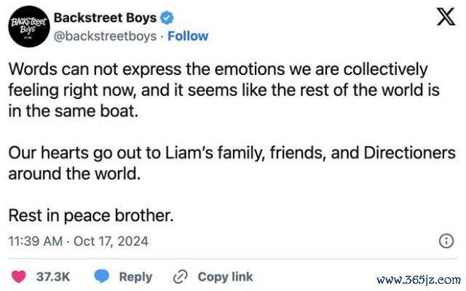Click the blue verified checkmark badge
This screenshot has width=466, height=291.
point(167,18)
